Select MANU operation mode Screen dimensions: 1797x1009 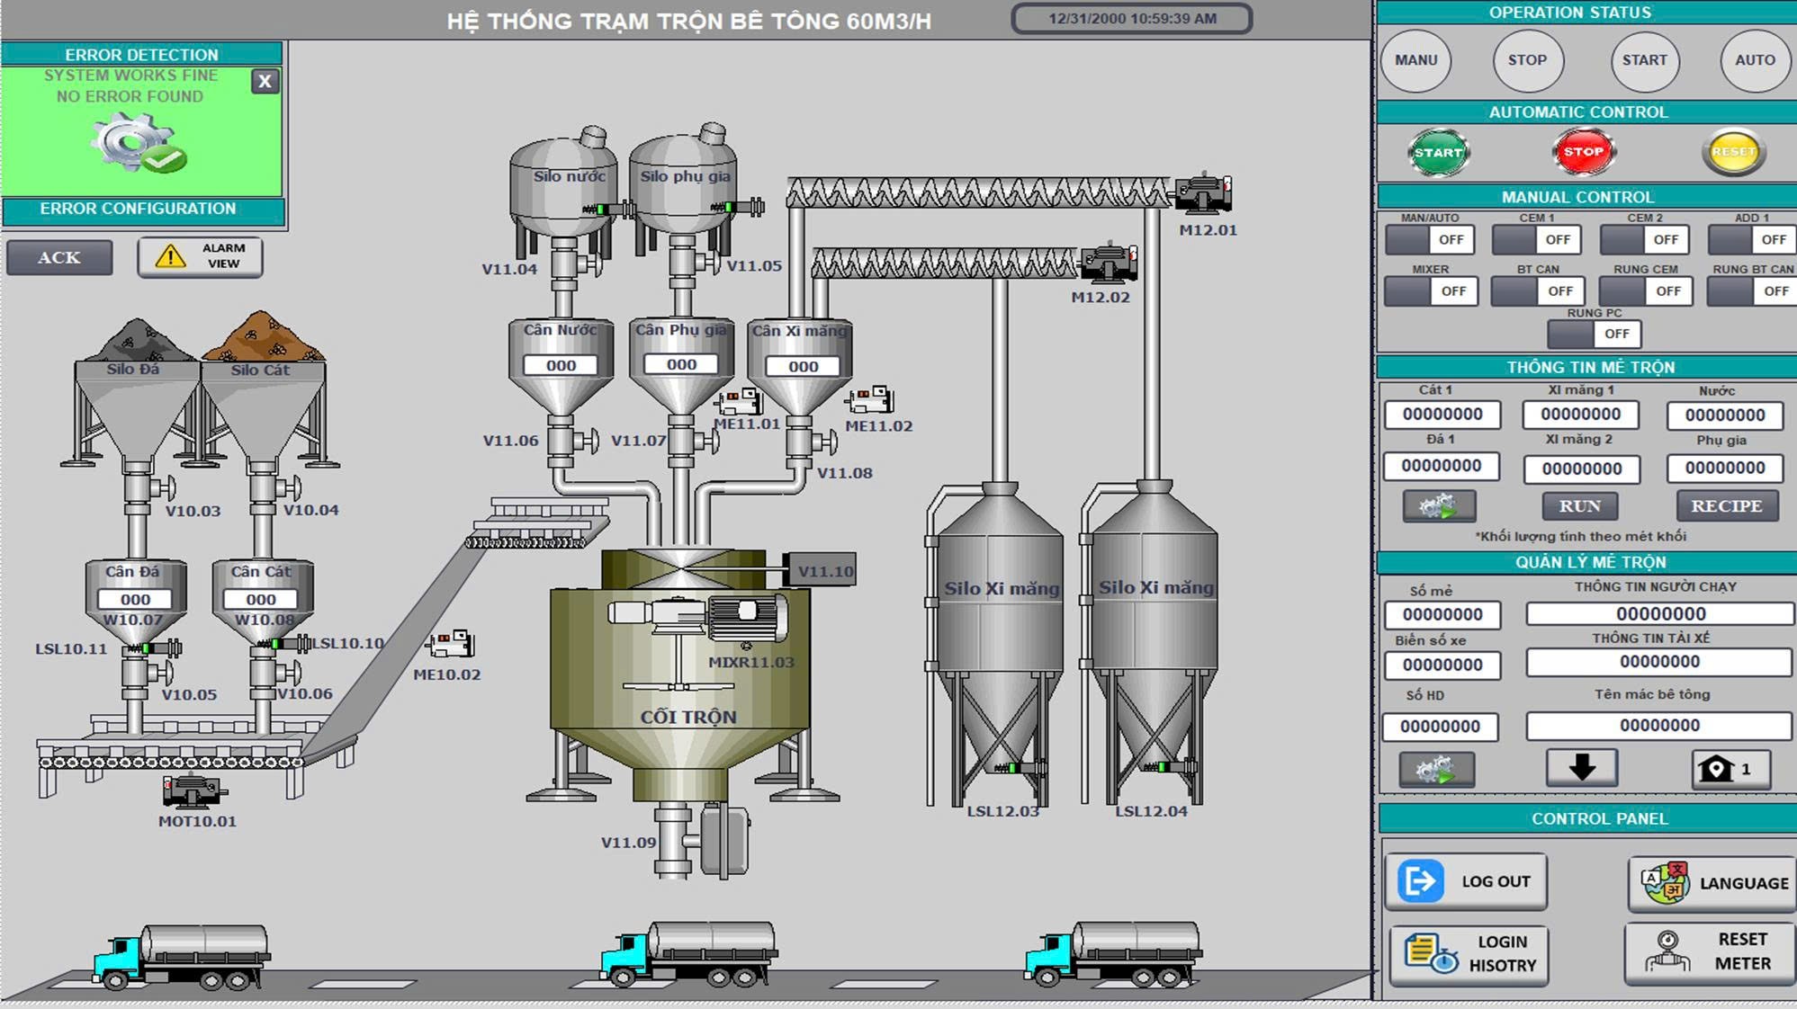[x=1415, y=60]
